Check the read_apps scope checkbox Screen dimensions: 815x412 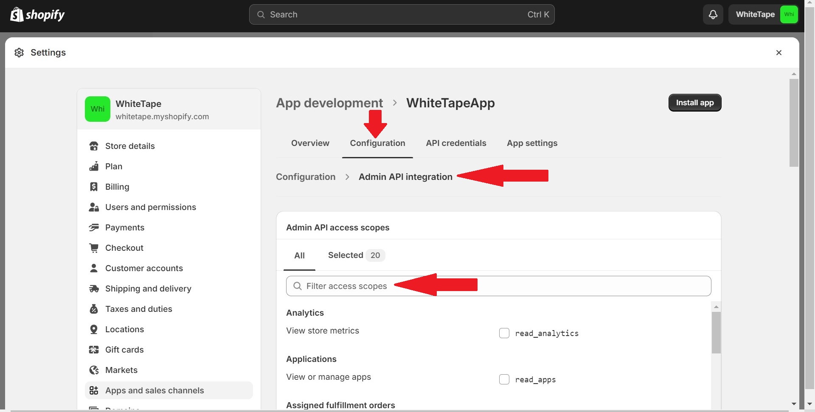[504, 379]
